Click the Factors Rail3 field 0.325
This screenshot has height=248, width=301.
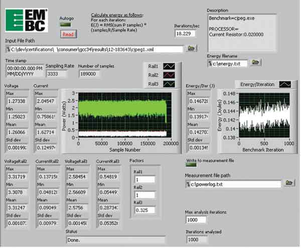point(145,210)
